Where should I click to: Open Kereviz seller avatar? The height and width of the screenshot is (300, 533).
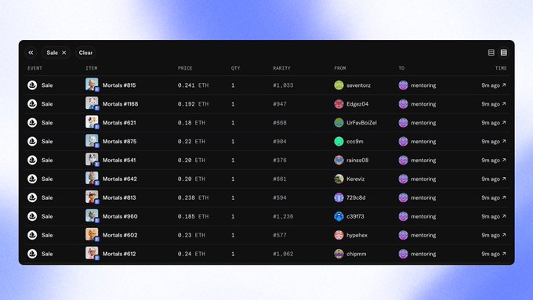coord(339,179)
